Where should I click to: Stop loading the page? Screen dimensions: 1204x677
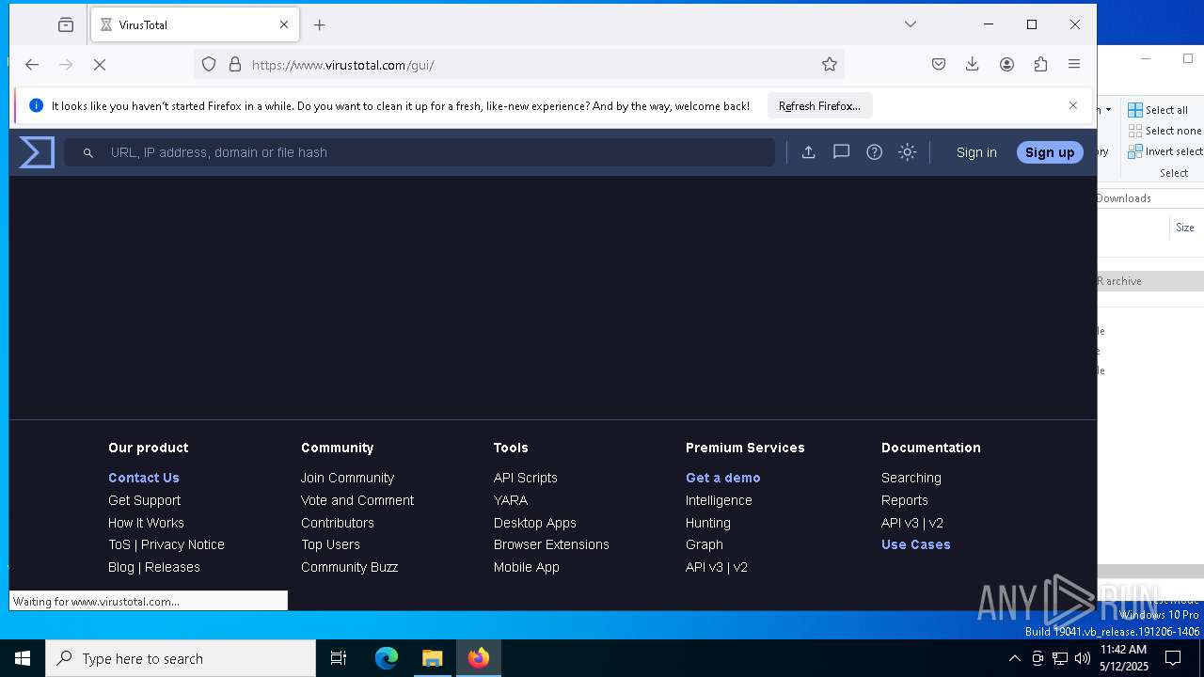pos(100,65)
